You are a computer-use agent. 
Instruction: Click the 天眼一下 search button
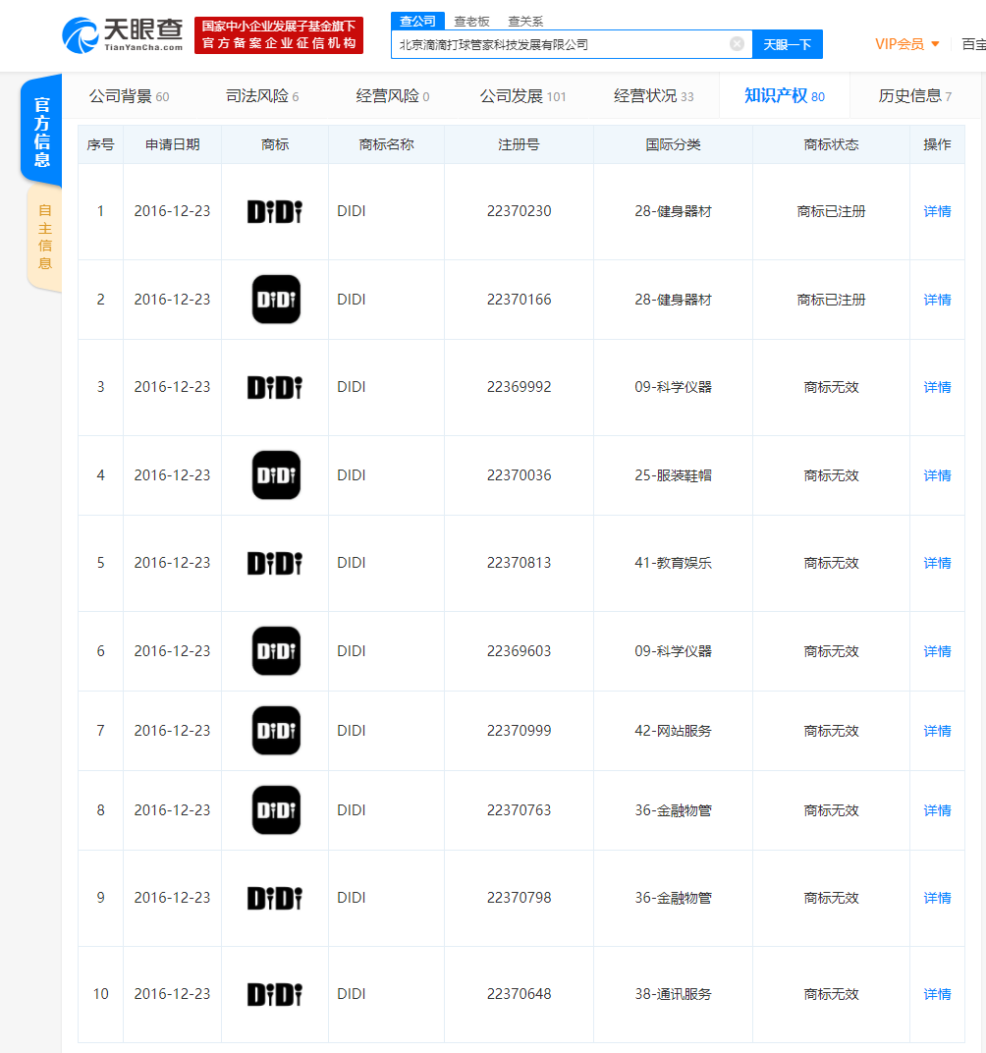coord(788,44)
